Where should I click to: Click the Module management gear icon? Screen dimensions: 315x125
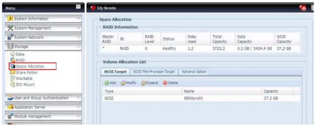pos(10,116)
